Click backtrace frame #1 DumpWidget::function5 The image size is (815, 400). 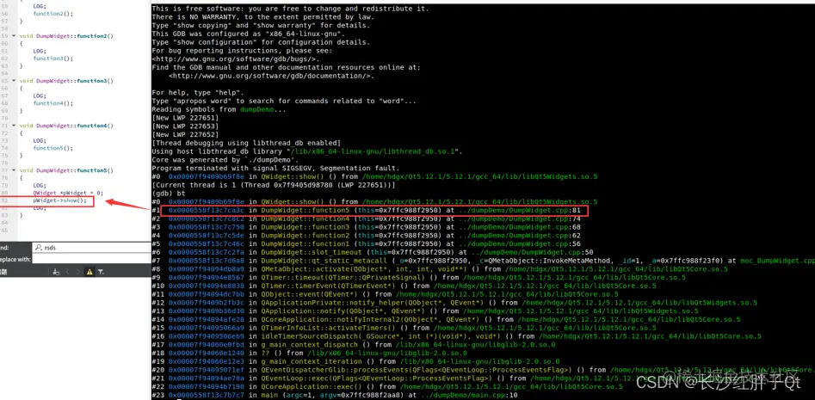[366, 211]
